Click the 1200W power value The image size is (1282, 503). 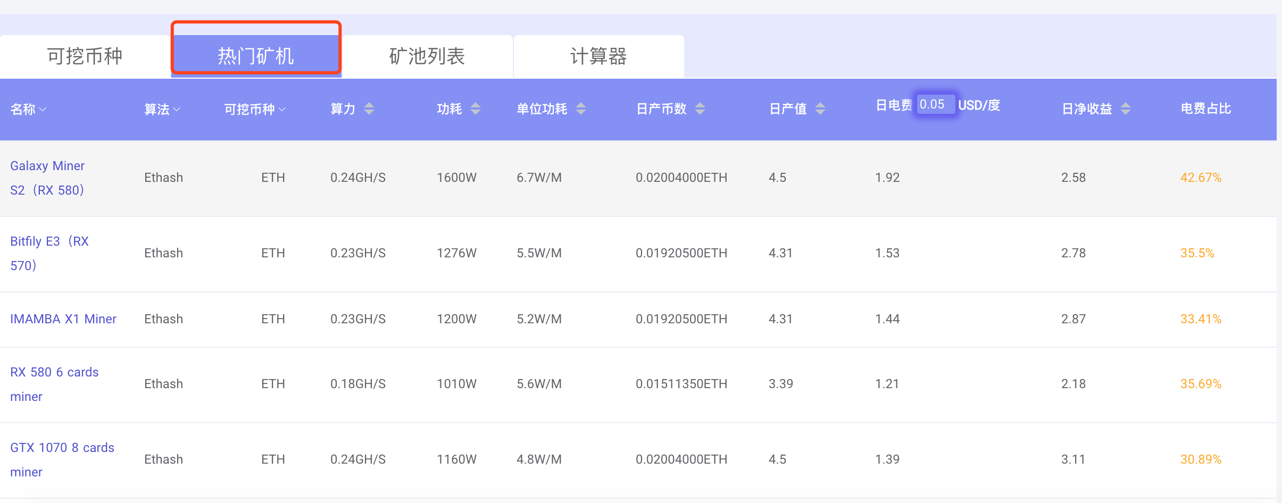coord(456,319)
